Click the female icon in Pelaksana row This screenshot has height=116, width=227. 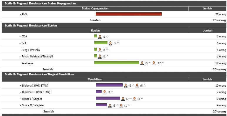pyautogui.click(x=154, y=63)
